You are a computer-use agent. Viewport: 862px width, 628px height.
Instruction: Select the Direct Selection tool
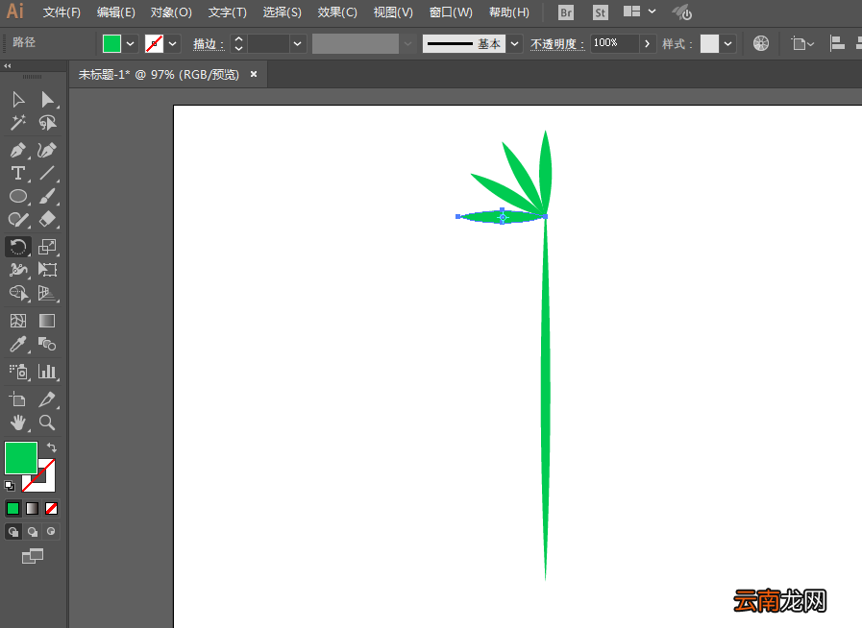tap(47, 100)
